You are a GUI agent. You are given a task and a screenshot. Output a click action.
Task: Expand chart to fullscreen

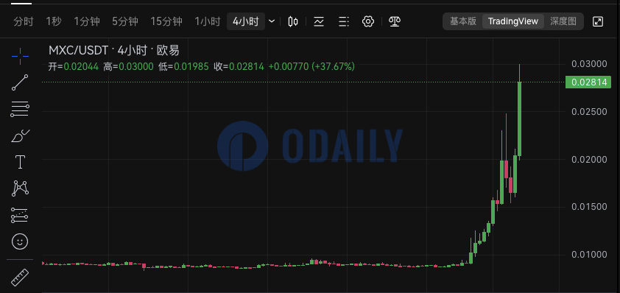pos(598,21)
